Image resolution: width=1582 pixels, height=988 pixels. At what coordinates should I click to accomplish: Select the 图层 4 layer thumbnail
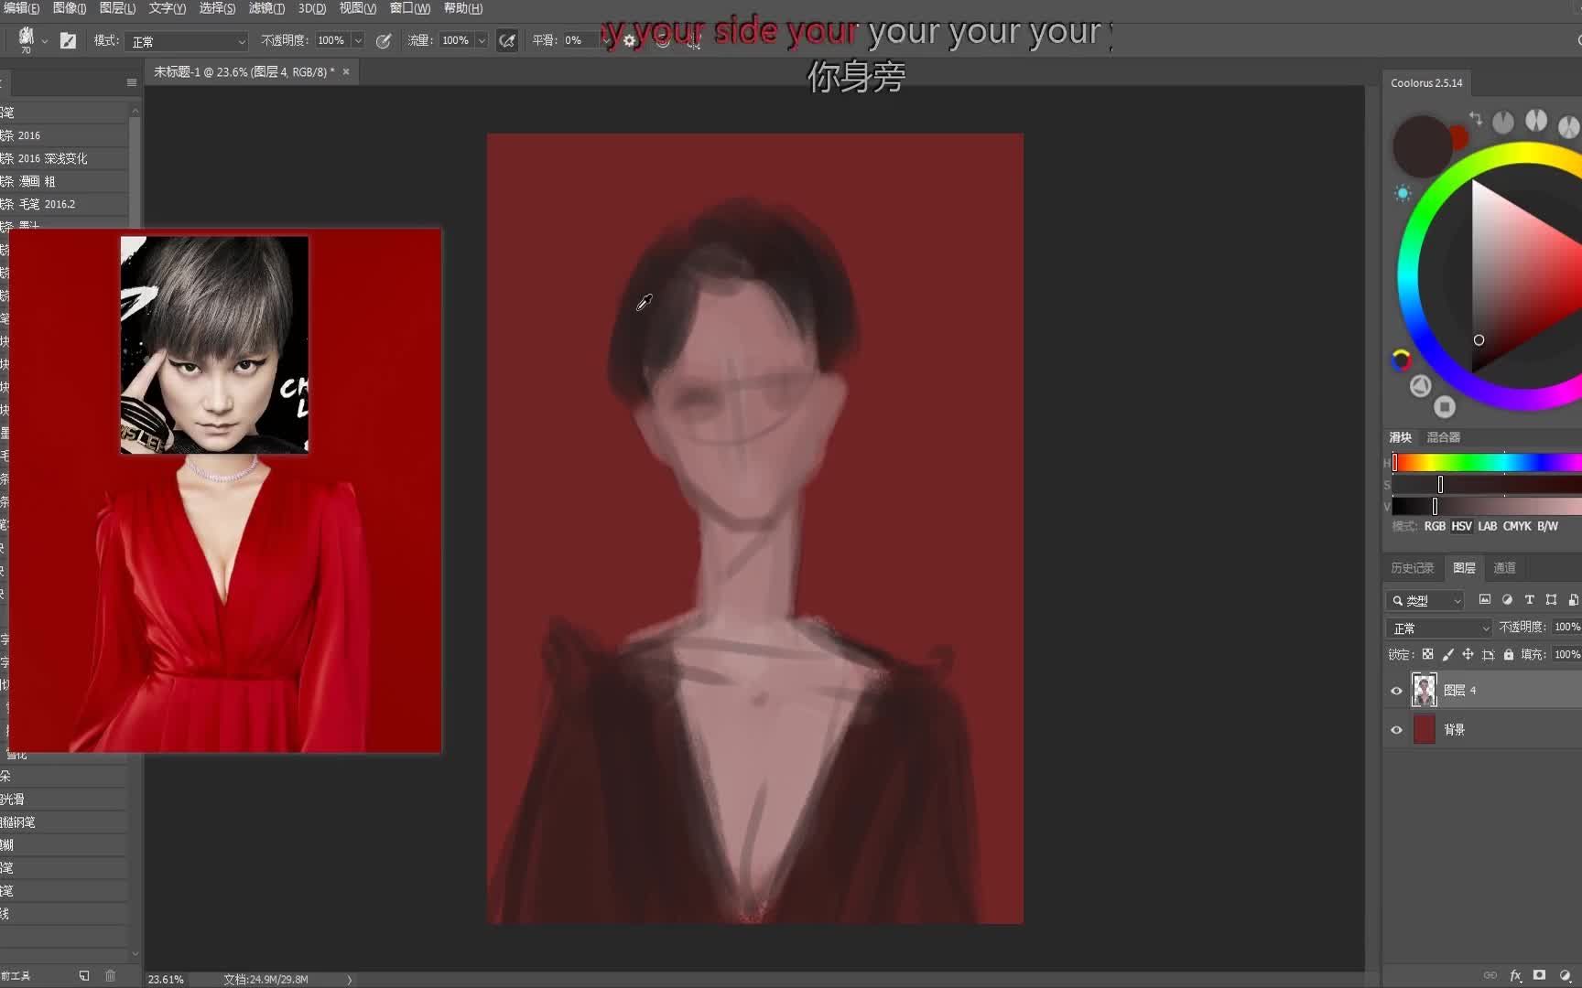[1424, 690]
